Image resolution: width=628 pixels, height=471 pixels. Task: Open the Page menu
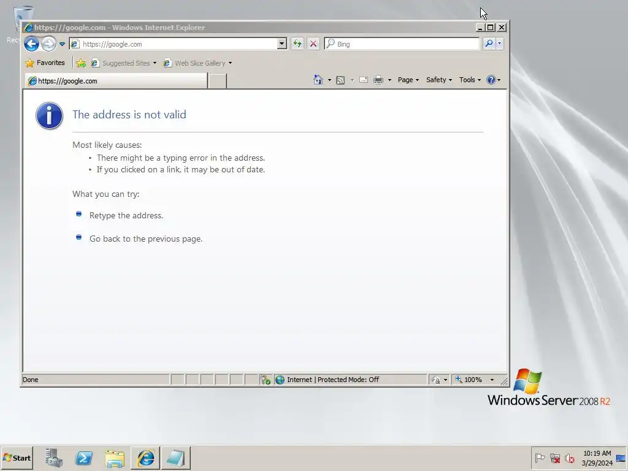[x=408, y=80]
